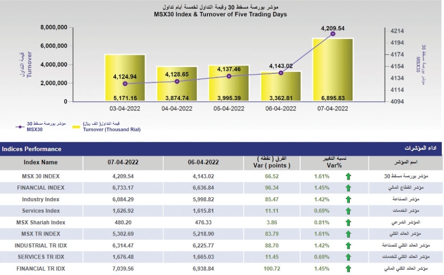Image resolution: width=444 pixels, height=275 pixels.
Task: Click the green up arrow in INDUSTRIAL TR IDX row
Action: [x=348, y=246]
